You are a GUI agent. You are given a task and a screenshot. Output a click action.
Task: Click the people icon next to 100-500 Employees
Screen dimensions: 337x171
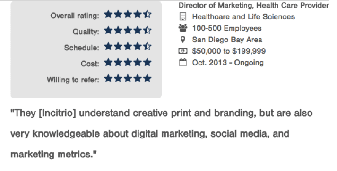183,28
